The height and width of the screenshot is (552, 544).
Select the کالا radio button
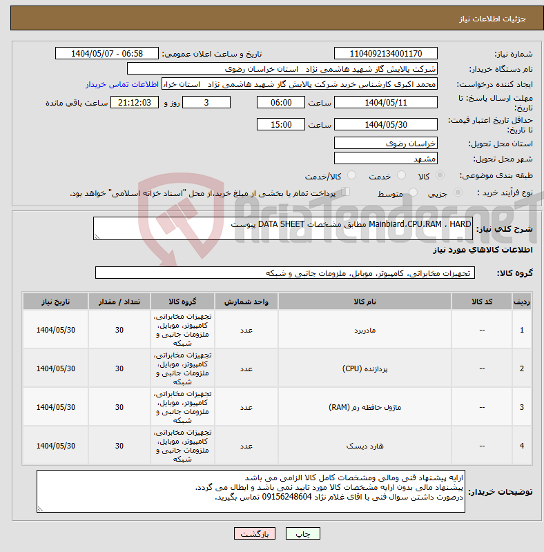click(x=440, y=175)
